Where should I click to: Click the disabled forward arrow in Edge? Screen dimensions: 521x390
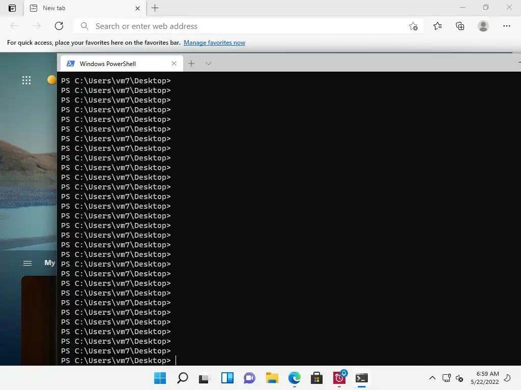click(x=37, y=26)
